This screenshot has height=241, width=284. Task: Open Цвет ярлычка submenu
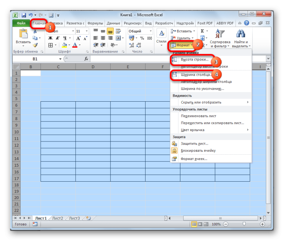point(211,130)
